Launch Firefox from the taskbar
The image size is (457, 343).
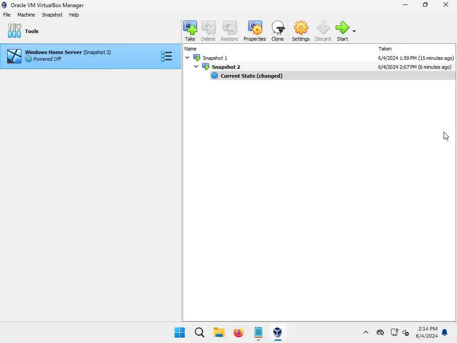(238, 332)
